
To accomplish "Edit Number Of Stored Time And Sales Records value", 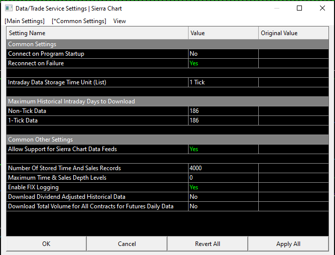I will (x=223, y=168).
